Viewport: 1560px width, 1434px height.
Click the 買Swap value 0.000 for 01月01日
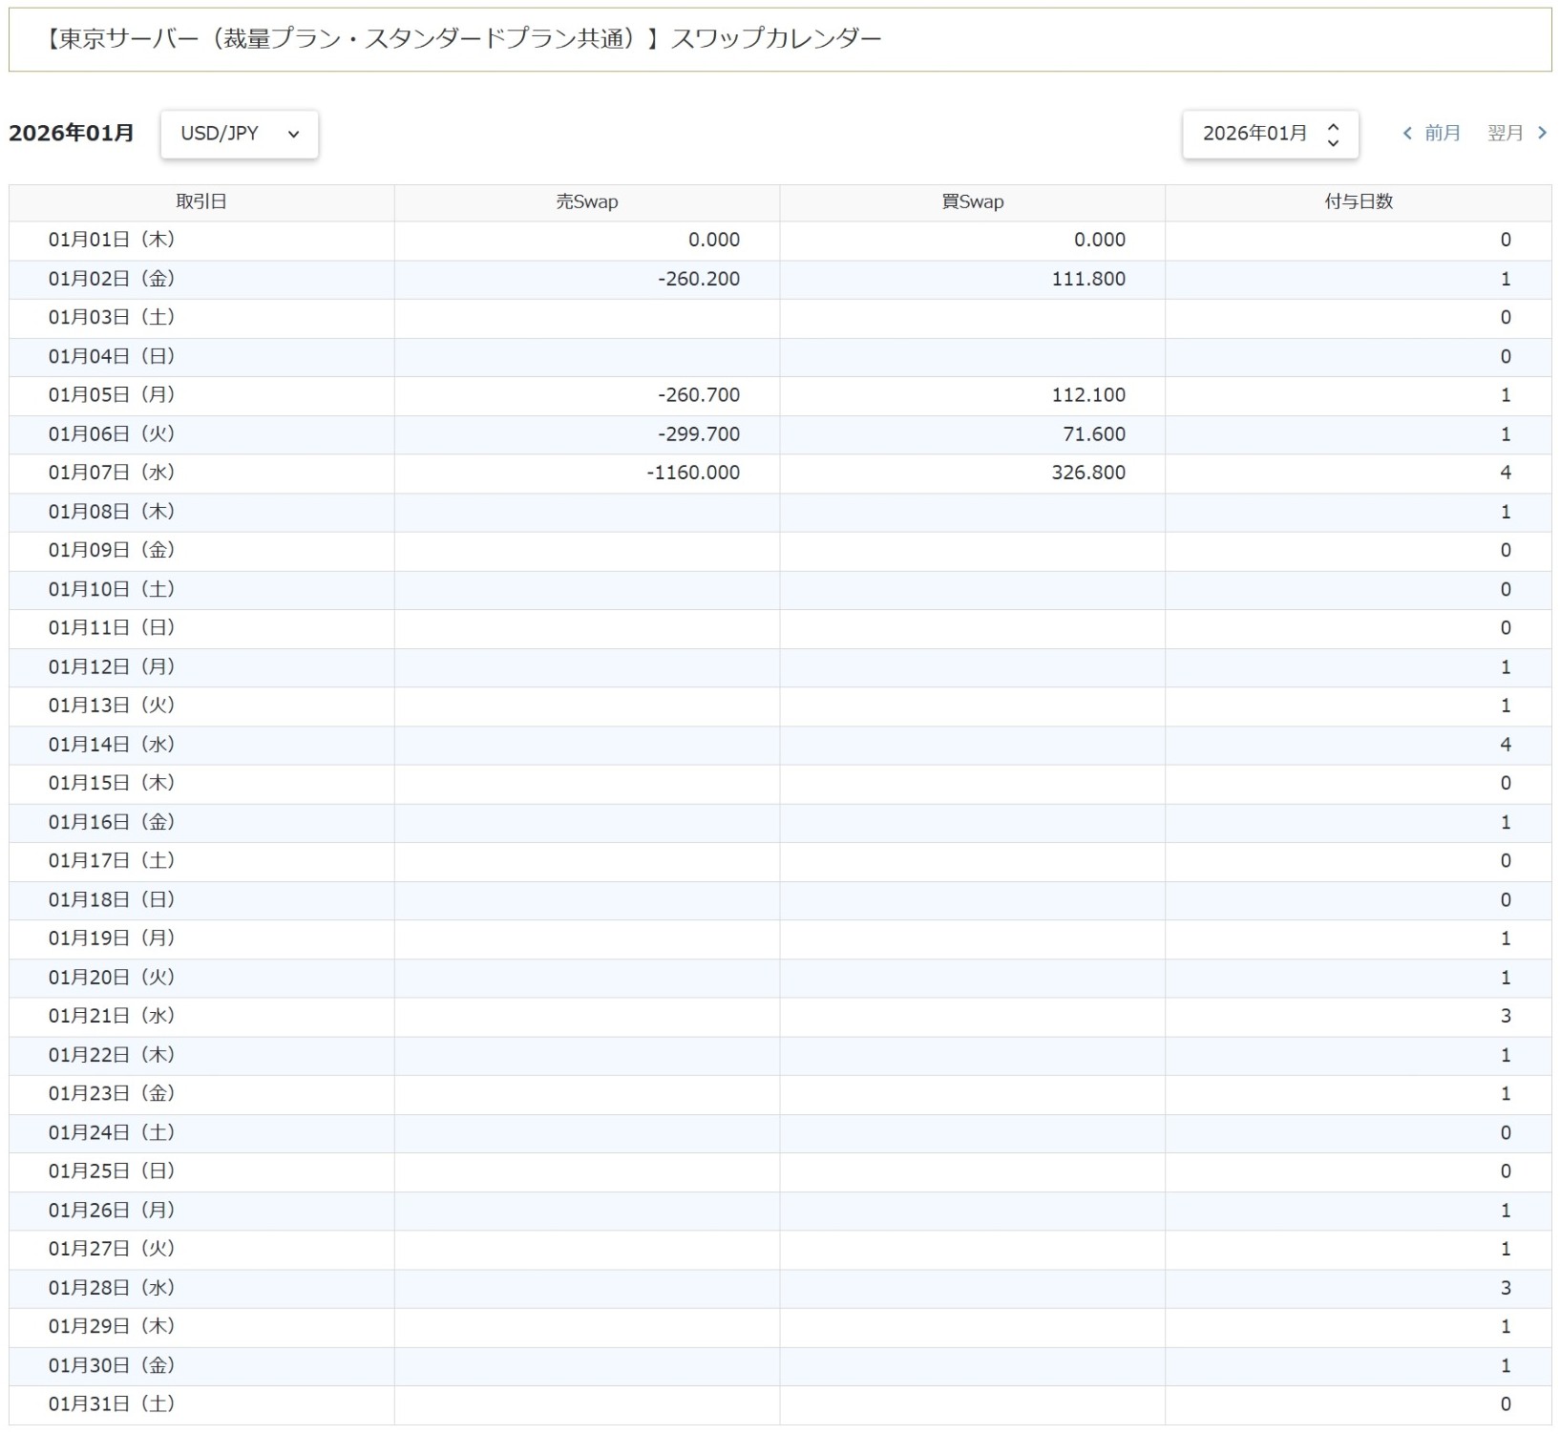tap(1100, 241)
